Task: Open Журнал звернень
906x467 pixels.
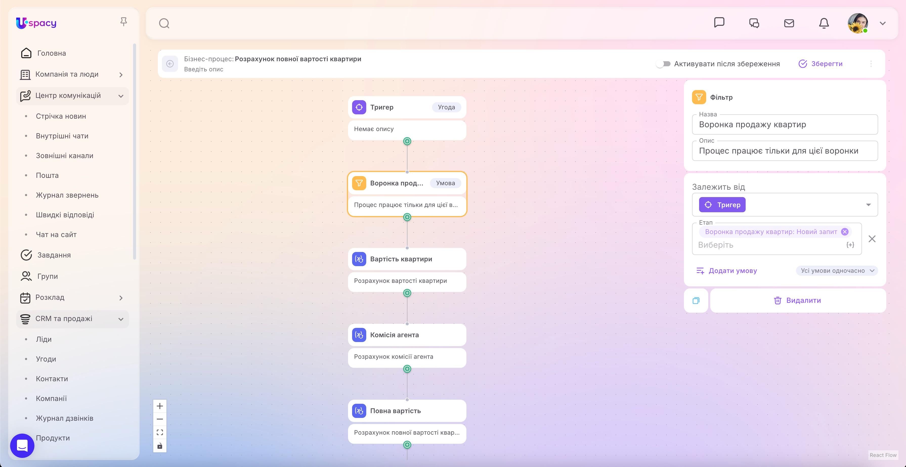Action: pos(67,195)
